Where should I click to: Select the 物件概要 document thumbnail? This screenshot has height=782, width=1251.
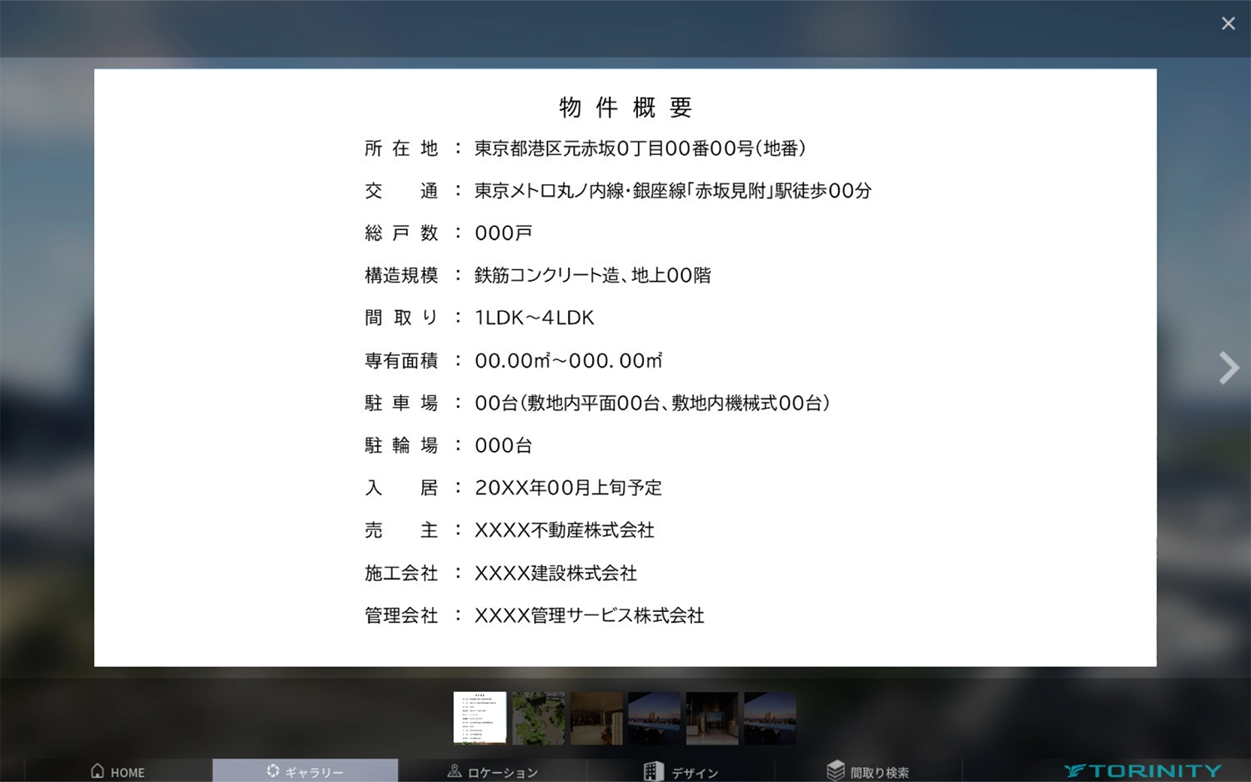[x=480, y=717]
